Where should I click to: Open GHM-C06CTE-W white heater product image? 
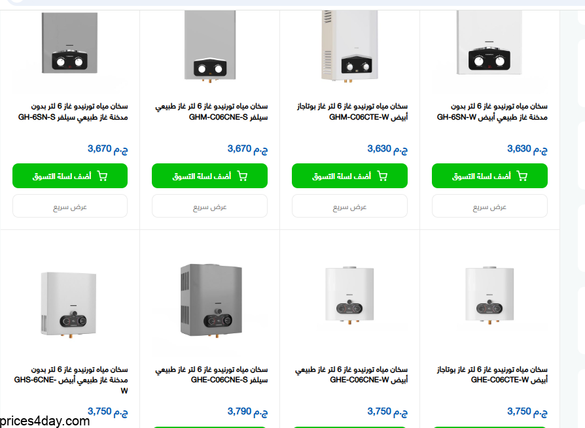[x=349, y=46]
